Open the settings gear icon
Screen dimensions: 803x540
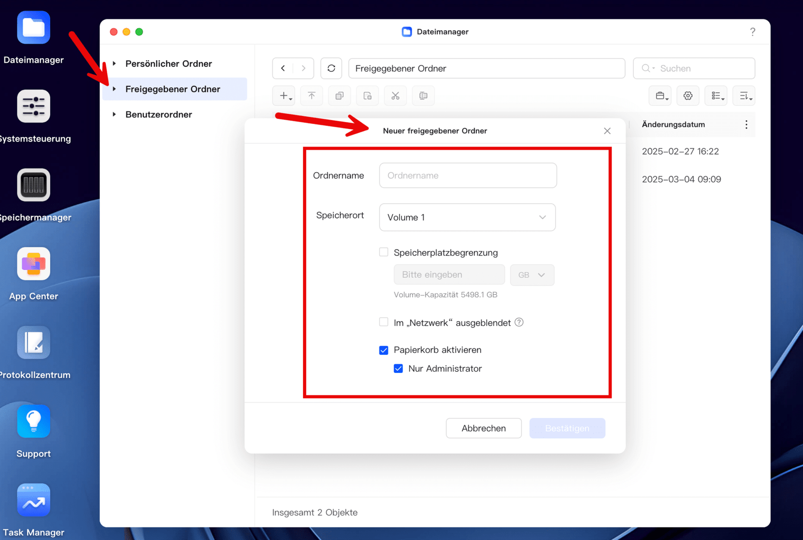pyautogui.click(x=688, y=96)
